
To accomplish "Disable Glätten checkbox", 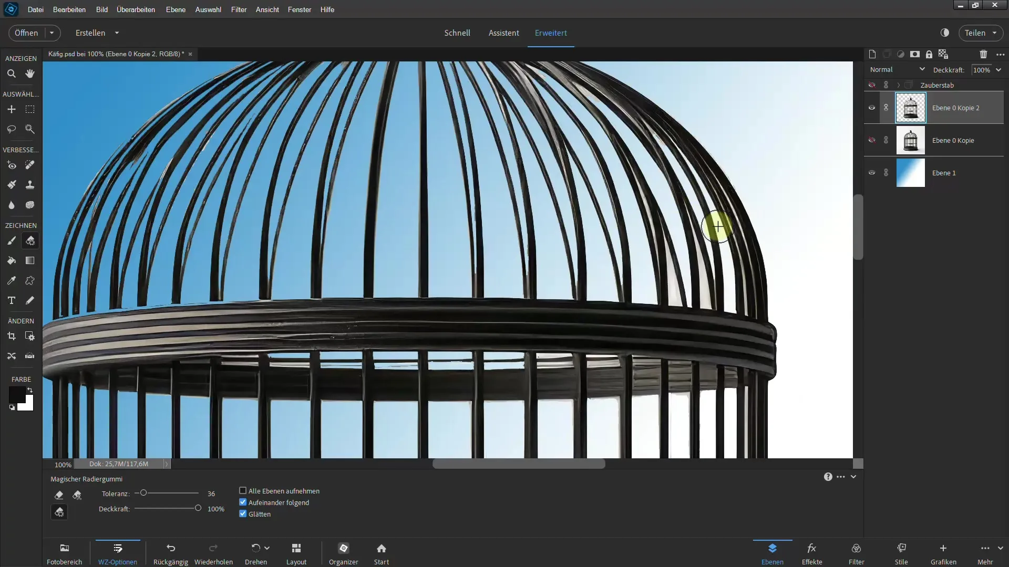I will coord(244,513).
